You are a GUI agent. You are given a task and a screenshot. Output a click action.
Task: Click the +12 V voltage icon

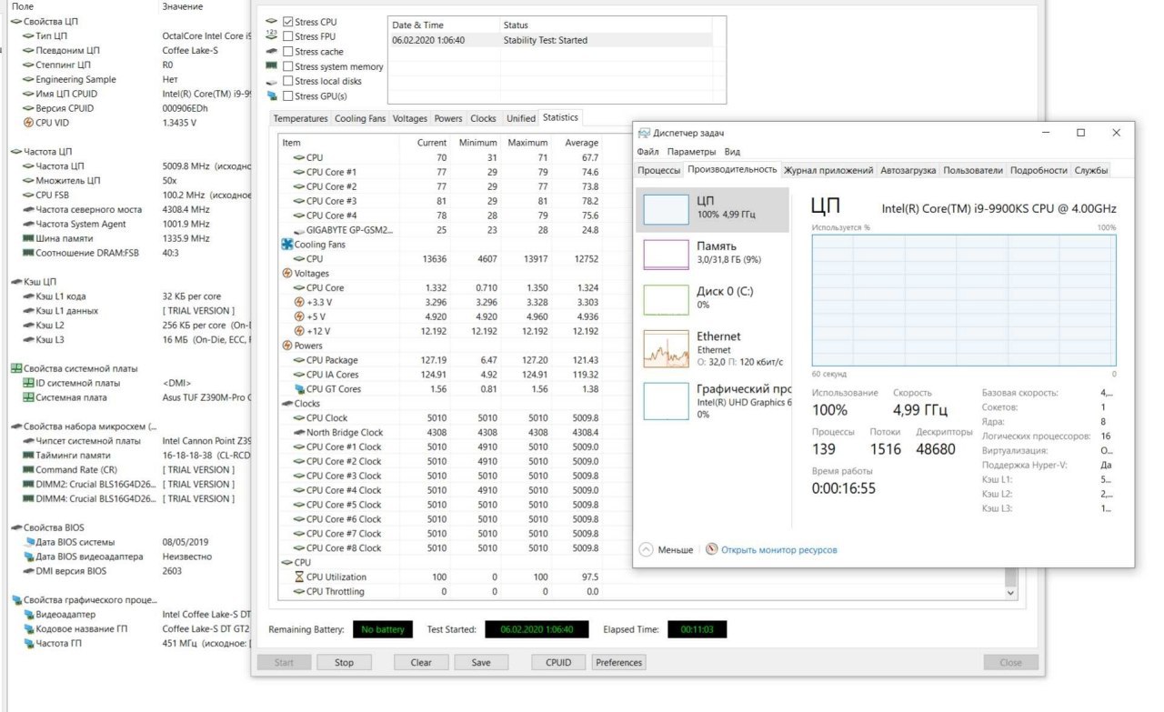299,331
